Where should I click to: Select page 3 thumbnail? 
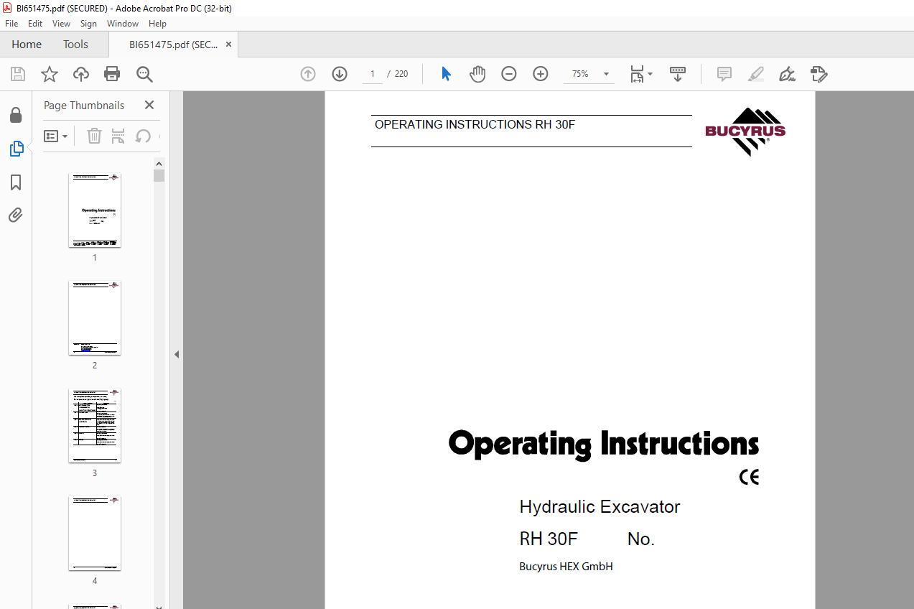coord(95,426)
